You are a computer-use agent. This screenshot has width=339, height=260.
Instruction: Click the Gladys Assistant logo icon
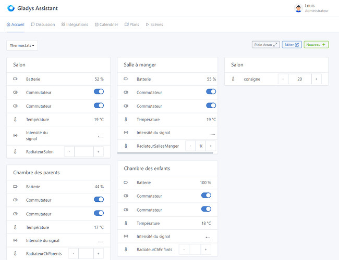(x=11, y=8)
